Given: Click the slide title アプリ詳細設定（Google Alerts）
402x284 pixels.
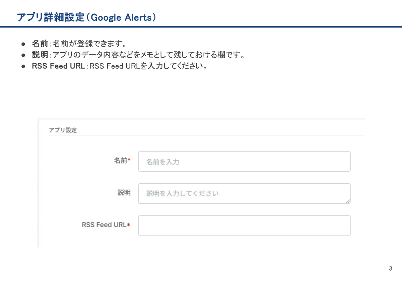Looking at the screenshot, I should tap(86, 17).
